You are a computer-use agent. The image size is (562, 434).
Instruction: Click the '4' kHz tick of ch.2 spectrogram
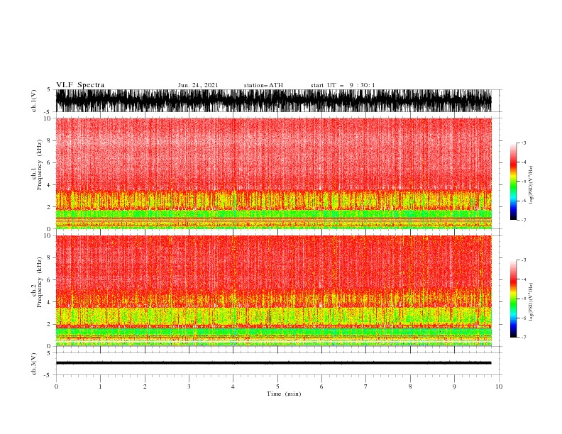coord(49,302)
